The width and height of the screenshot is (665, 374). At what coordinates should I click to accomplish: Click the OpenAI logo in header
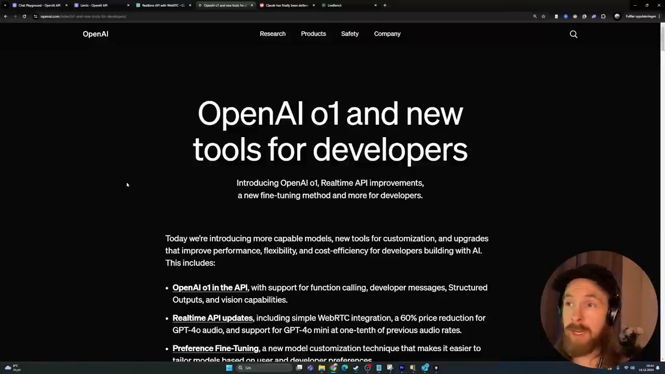96,34
